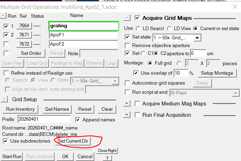Uncheck Run checkbox for grid 2
The height and width of the screenshot is (161, 241).
tap(6, 35)
